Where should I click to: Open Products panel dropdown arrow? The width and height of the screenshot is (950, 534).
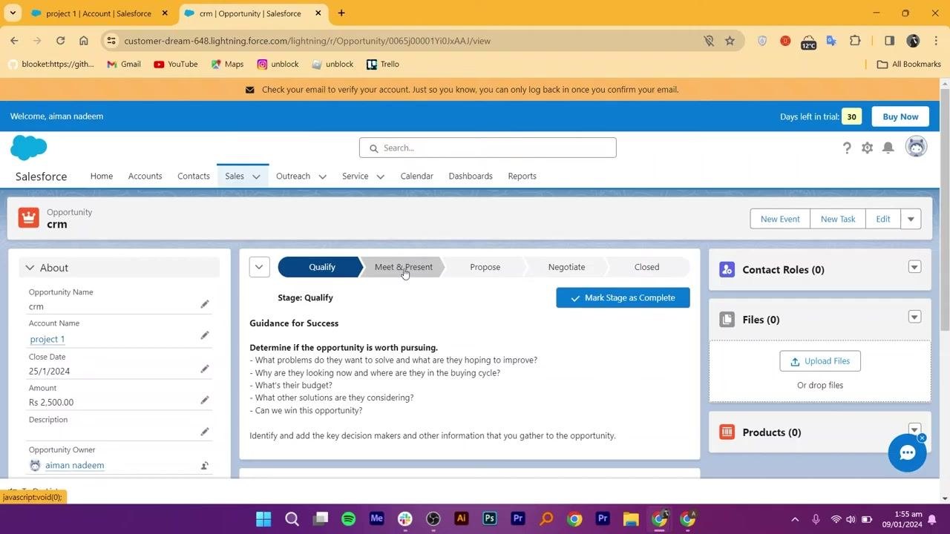pyautogui.click(x=914, y=429)
